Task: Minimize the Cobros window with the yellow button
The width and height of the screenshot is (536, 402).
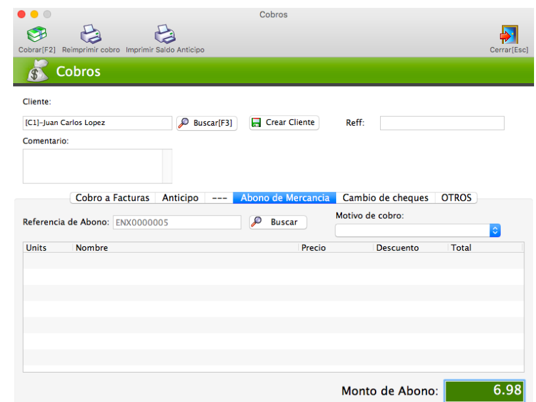Action: [34, 14]
